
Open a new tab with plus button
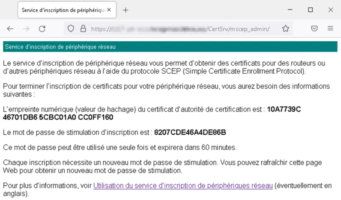(125, 10)
